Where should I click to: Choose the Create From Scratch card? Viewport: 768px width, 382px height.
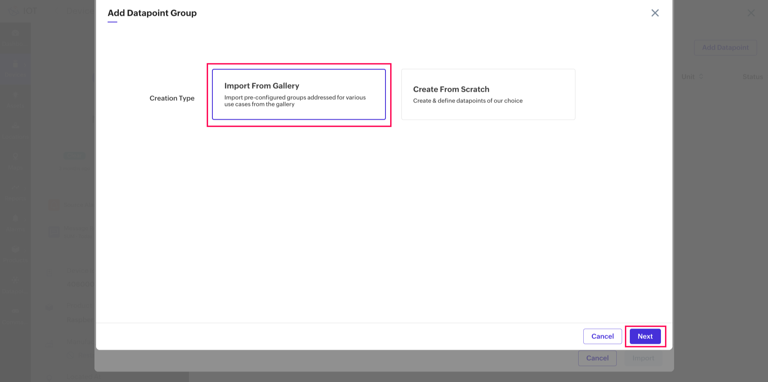pyautogui.click(x=488, y=94)
